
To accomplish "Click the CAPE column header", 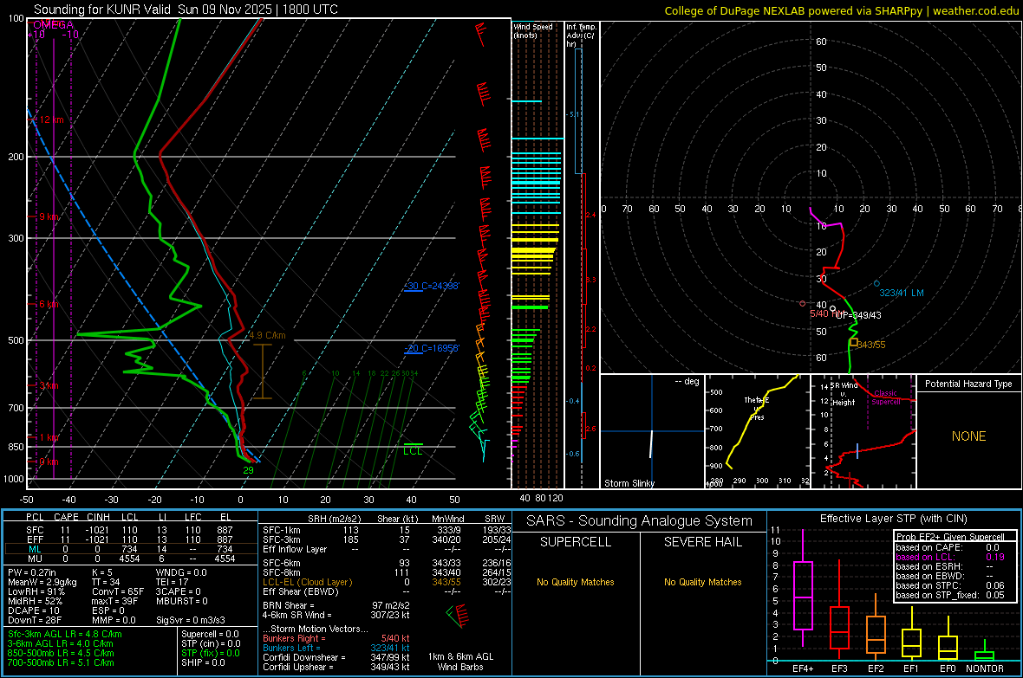I will (66, 517).
